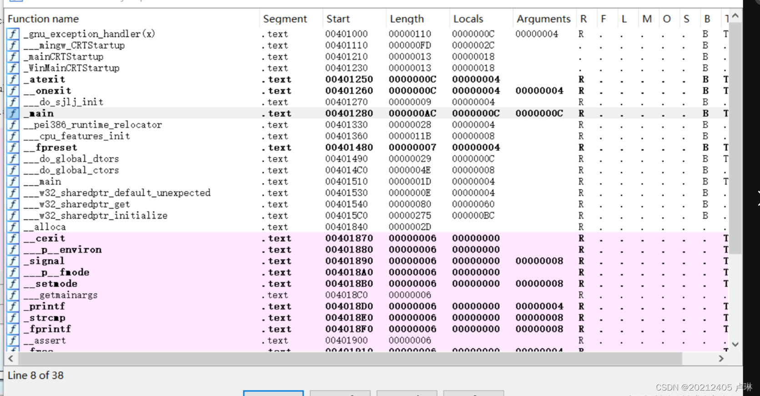Click the function icon beside ___w32_sharedptr_default_unexpected
The image size is (760, 396).
[x=13, y=193]
